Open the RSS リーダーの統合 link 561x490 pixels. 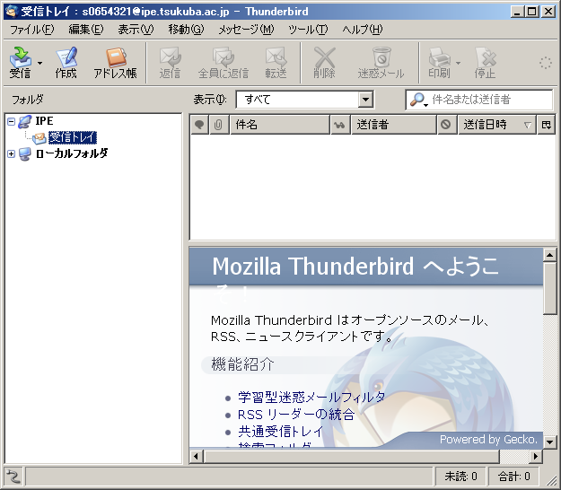[296, 415]
